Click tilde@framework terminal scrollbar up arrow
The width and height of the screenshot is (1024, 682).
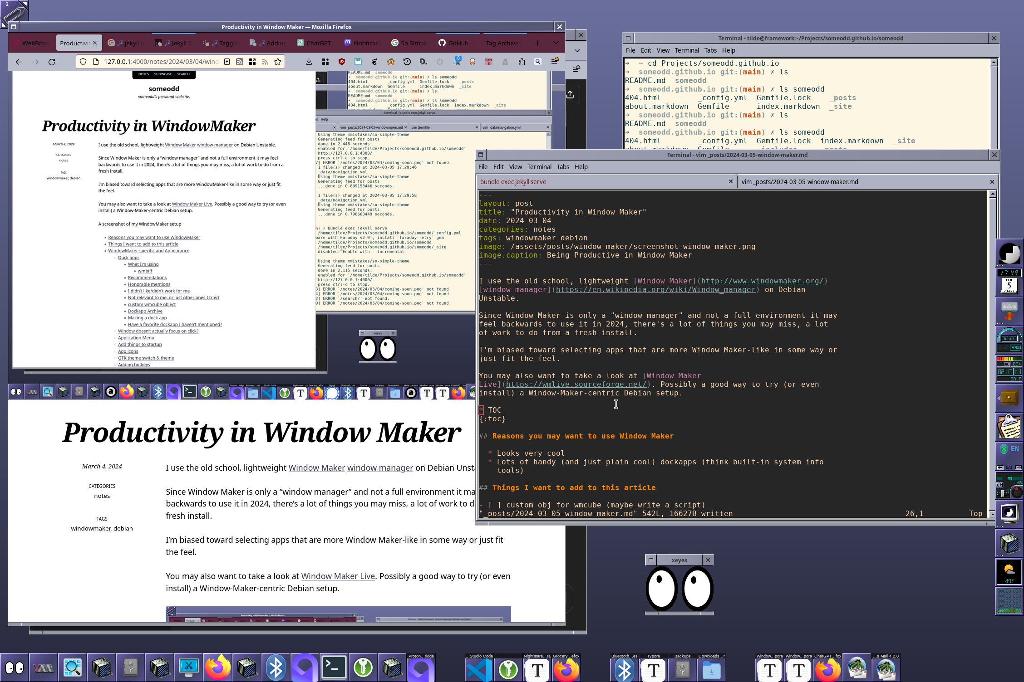[994, 63]
